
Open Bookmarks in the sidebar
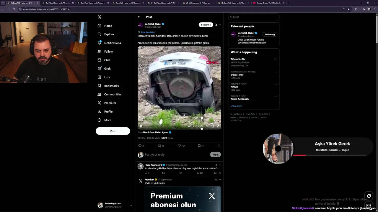click(108, 86)
